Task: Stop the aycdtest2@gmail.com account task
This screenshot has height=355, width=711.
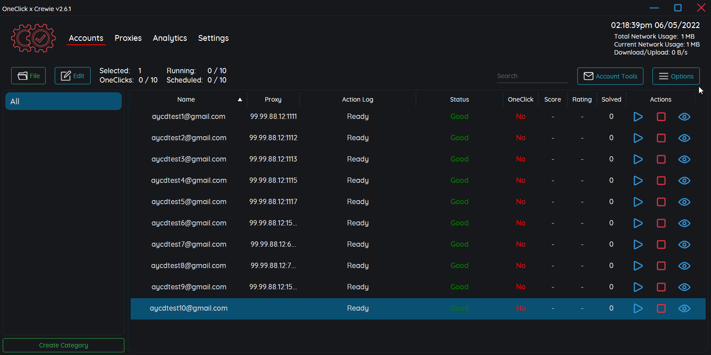Action: [x=661, y=138]
